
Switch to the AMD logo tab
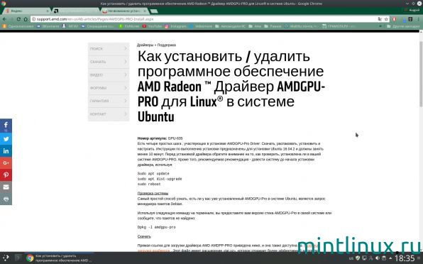click(x=75, y=11)
